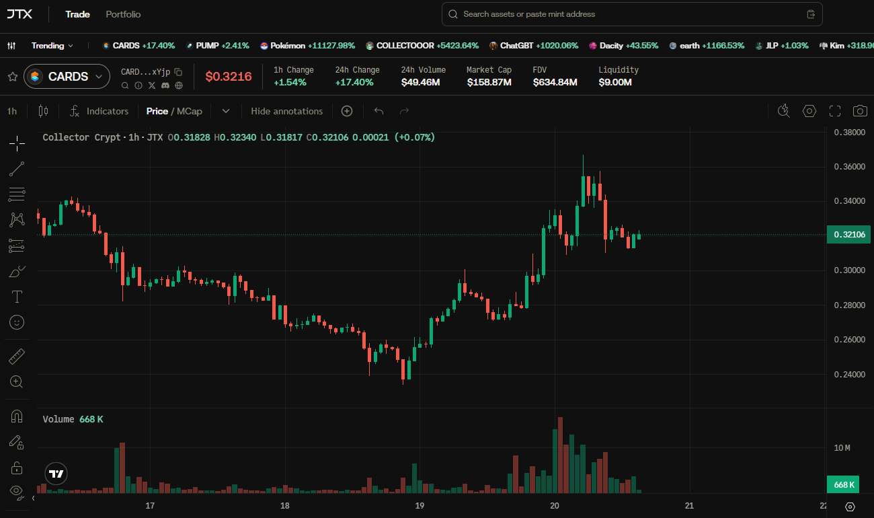
Task: Select the ruler measure tool
Action: click(17, 356)
